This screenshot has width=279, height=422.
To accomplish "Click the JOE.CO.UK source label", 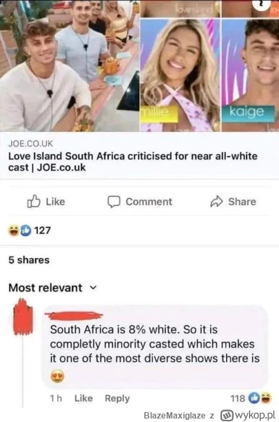I will (x=31, y=144).
